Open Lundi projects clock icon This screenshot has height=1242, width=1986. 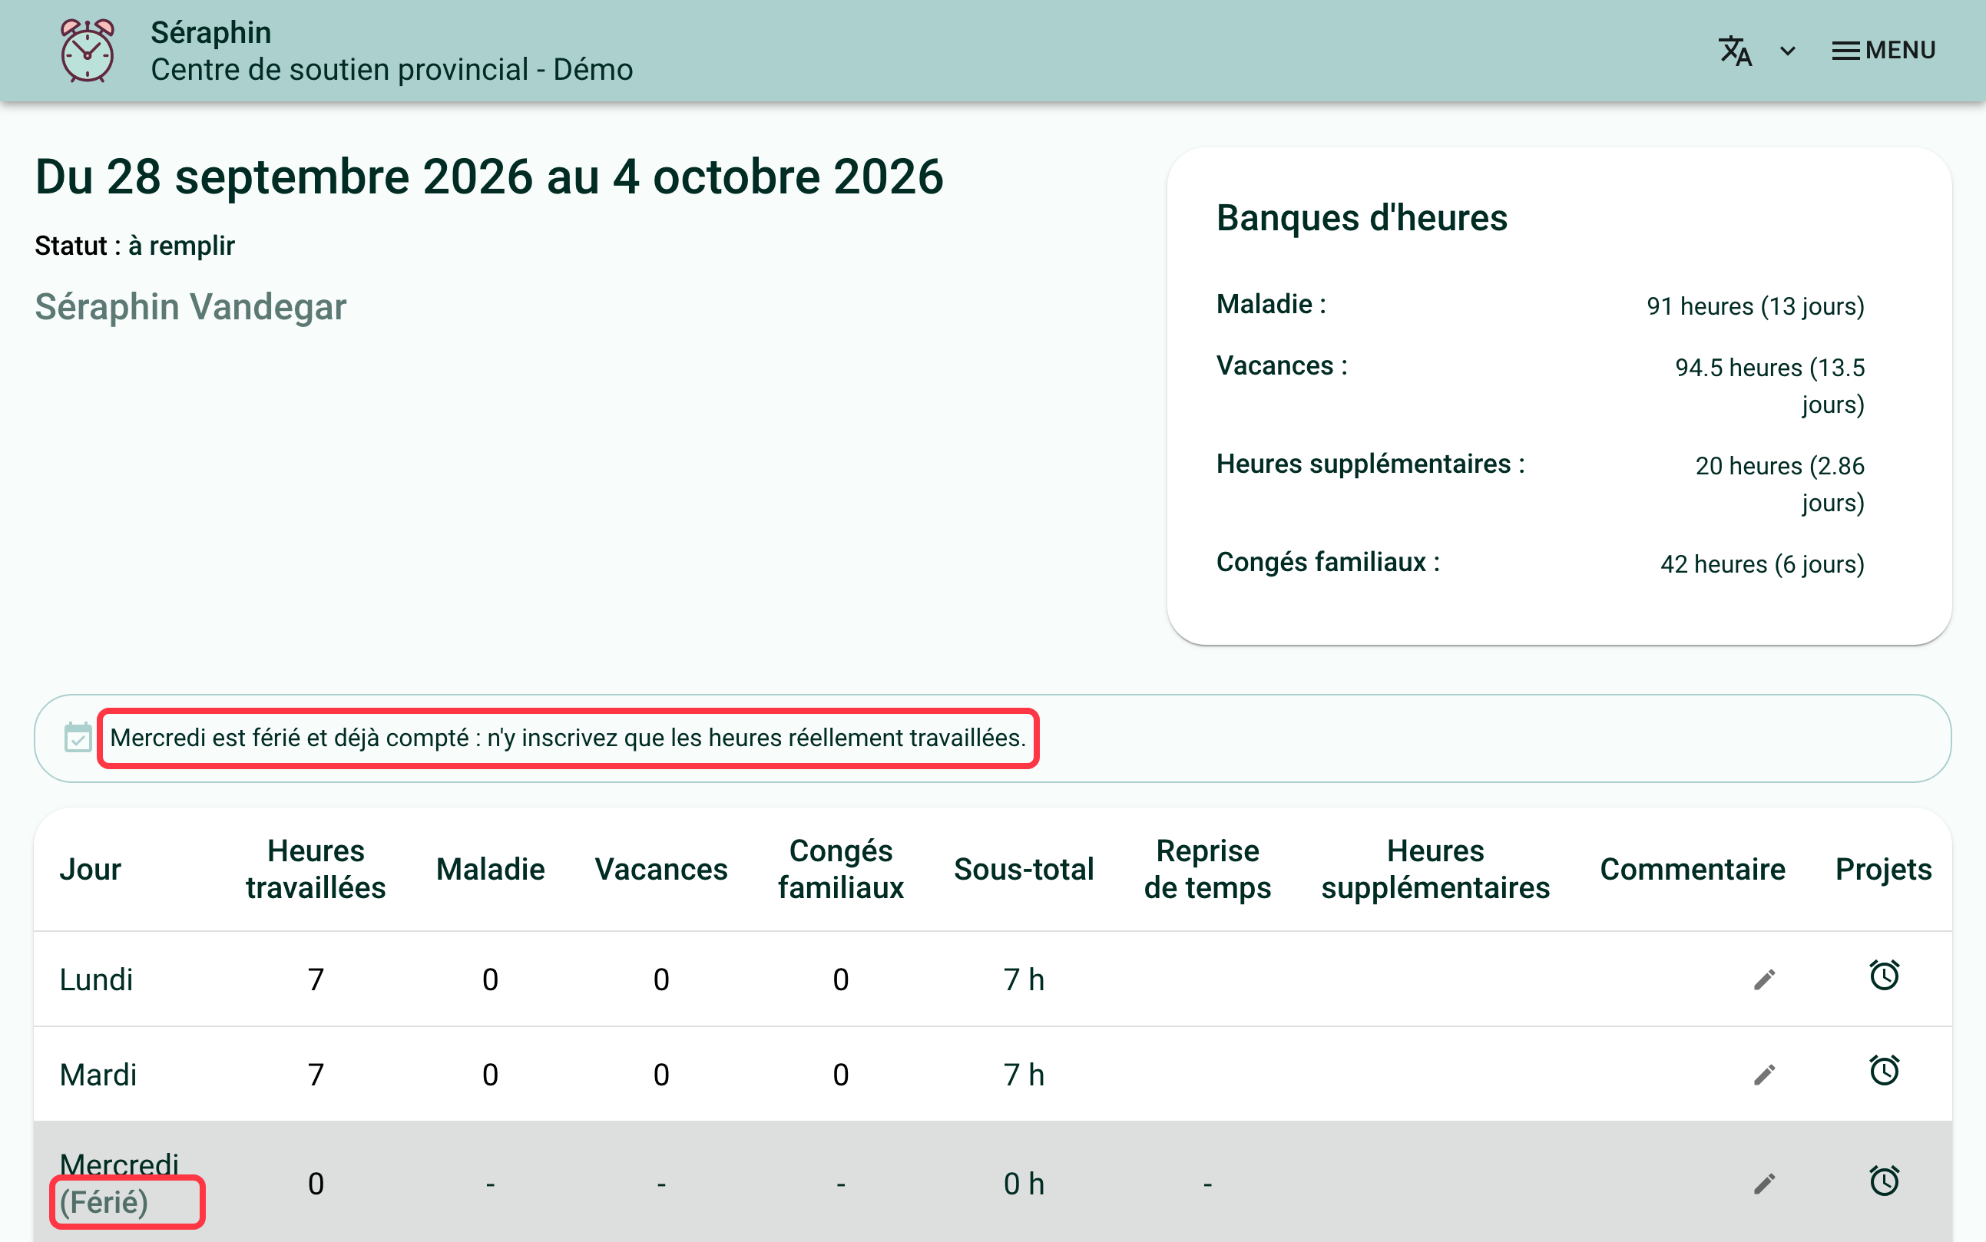coord(1883,975)
